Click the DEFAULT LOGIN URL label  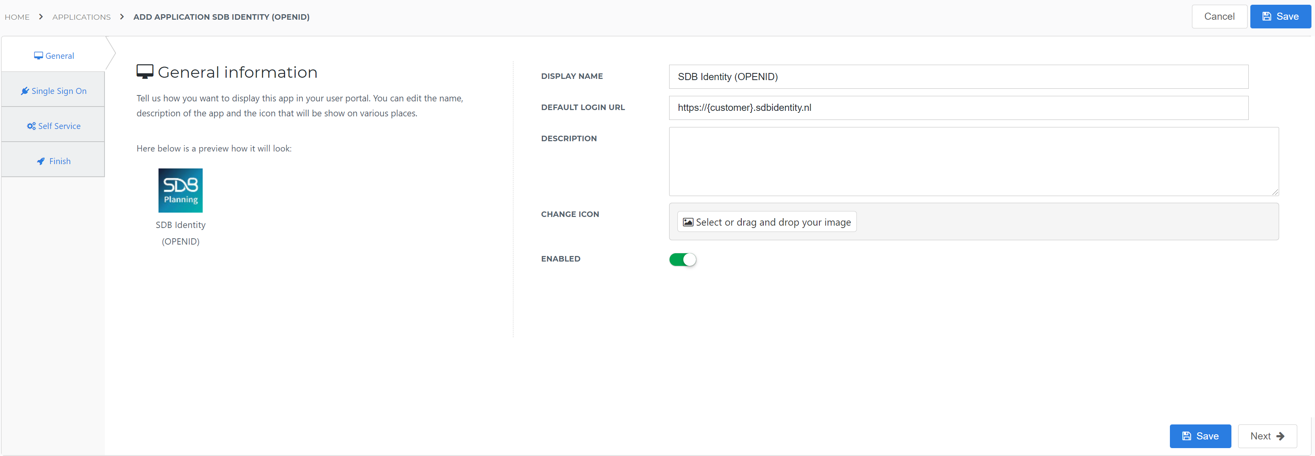tap(582, 107)
